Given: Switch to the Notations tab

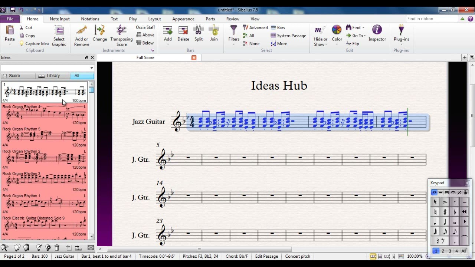Looking at the screenshot, I should (x=90, y=19).
